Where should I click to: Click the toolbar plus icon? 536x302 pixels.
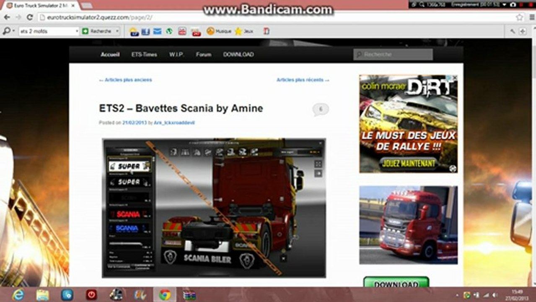(x=523, y=31)
